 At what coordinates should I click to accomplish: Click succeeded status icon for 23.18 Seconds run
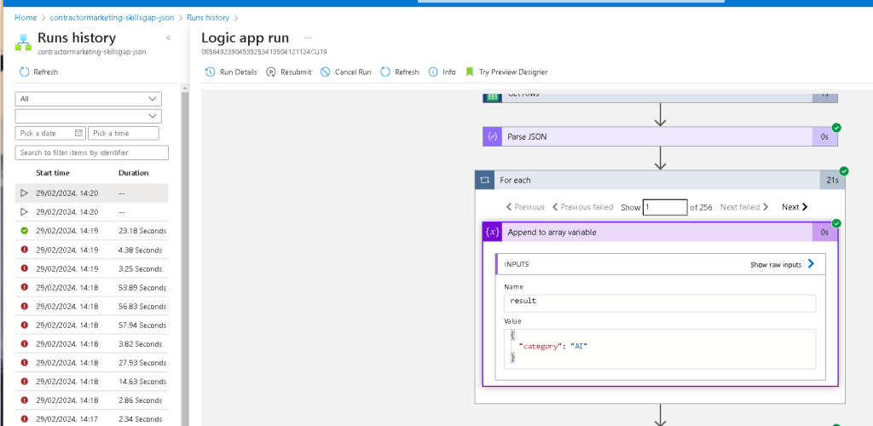point(24,231)
